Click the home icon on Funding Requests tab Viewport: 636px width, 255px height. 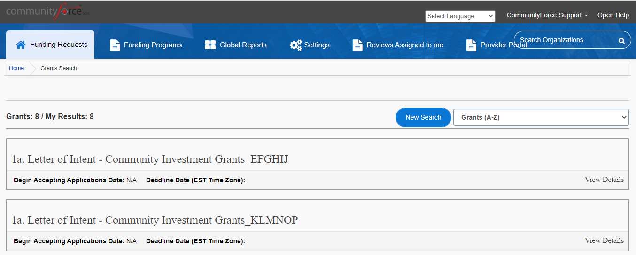point(21,45)
